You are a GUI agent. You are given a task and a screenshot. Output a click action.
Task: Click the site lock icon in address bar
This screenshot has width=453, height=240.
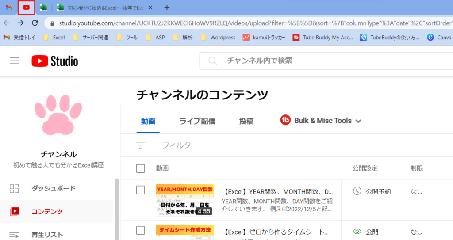tap(52, 23)
